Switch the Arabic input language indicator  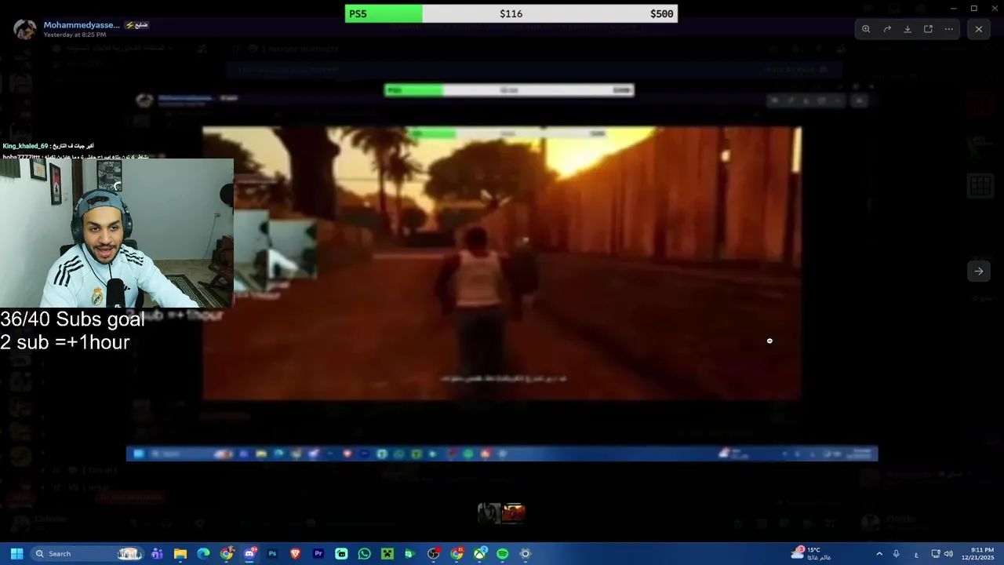(916, 554)
